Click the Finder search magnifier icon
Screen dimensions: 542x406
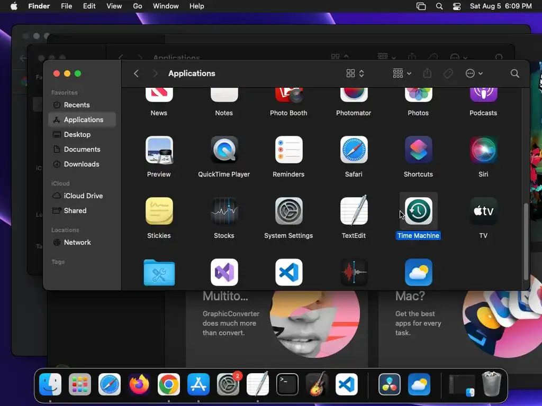[x=514, y=73]
